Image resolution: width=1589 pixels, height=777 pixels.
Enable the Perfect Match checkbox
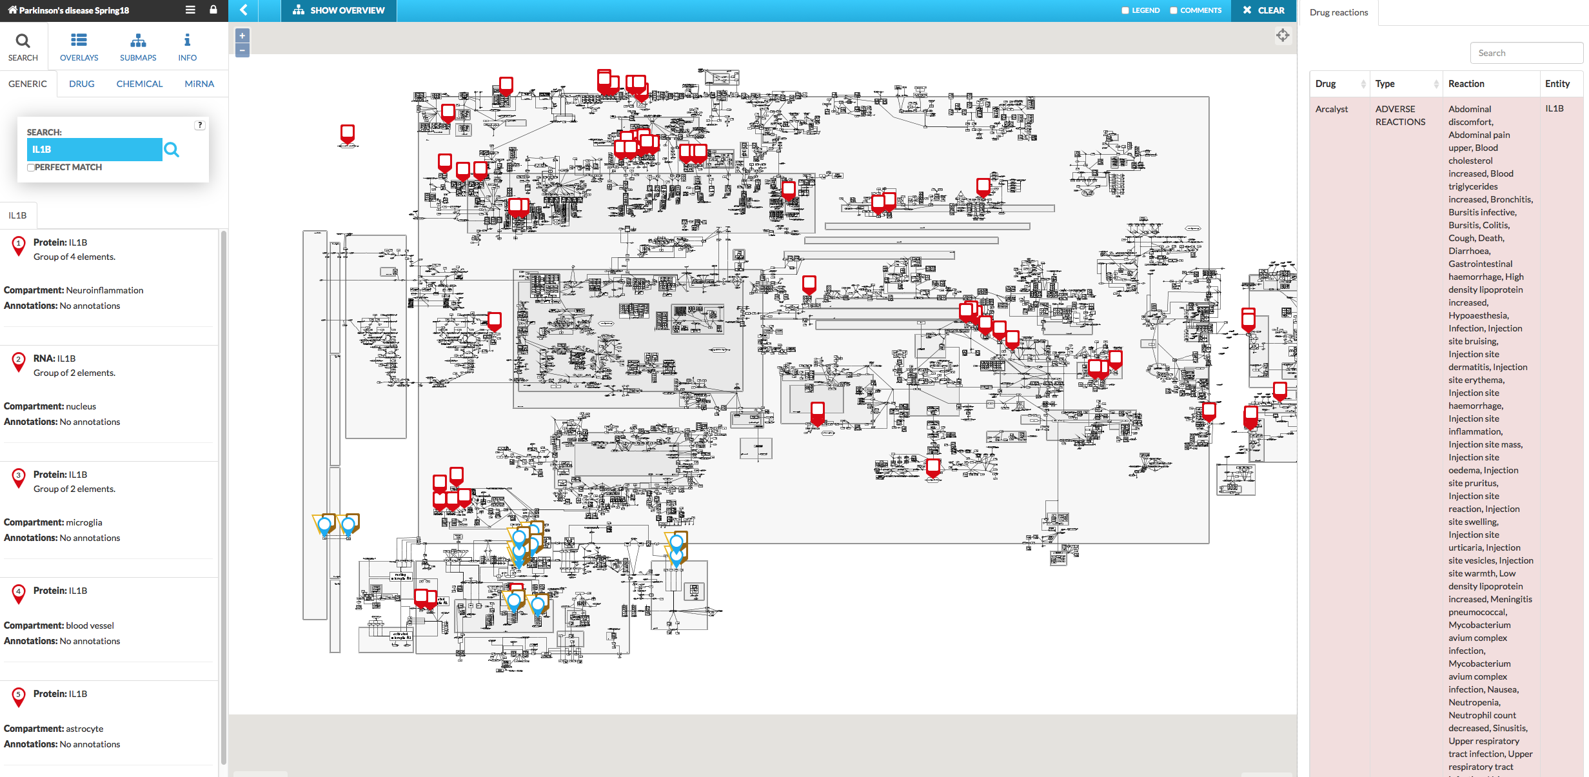click(x=30, y=168)
